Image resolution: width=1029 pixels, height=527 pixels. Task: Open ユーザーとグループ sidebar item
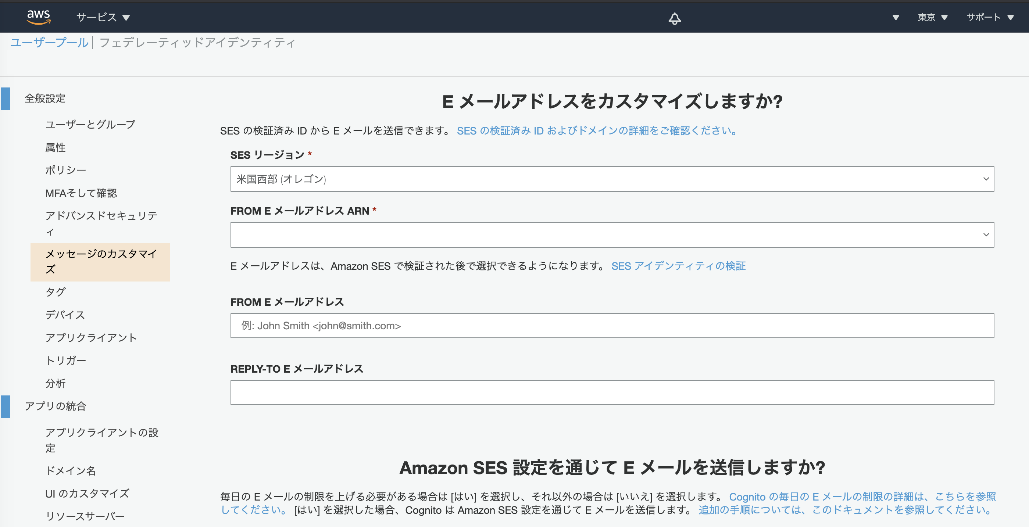90,125
